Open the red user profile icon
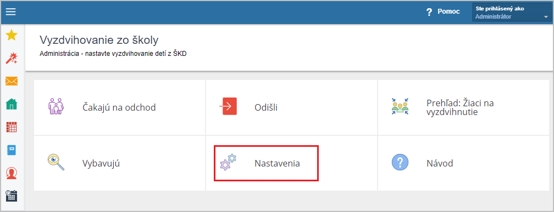The width and height of the screenshot is (554, 212). [x=12, y=173]
